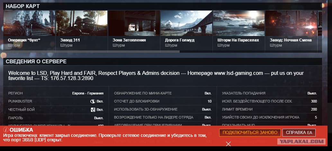Click ИСПОЛЬЗОВАТЬ 3D-ОБНАРУЖЕНИЕ Выкл. value
This screenshot has width=332, height=151.
207,110
